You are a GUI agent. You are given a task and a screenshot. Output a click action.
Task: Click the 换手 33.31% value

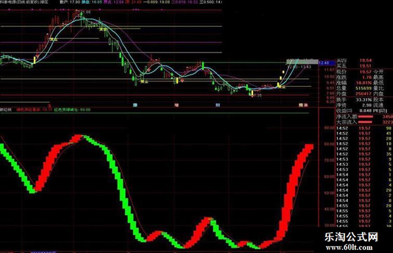click(x=363, y=100)
